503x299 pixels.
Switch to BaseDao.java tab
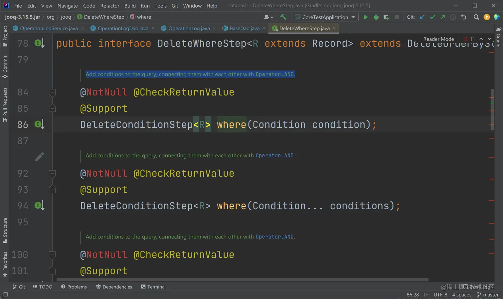point(245,28)
